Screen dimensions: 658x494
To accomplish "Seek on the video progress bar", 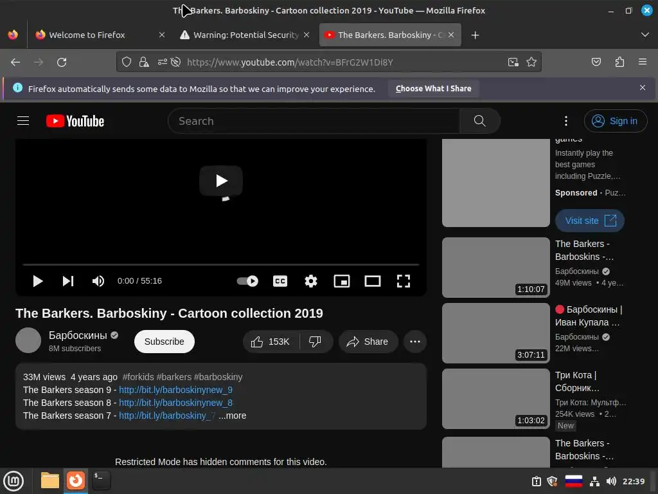I will pos(221,264).
